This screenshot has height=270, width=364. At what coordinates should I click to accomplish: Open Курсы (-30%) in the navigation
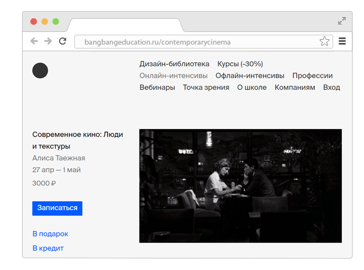coord(240,64)
